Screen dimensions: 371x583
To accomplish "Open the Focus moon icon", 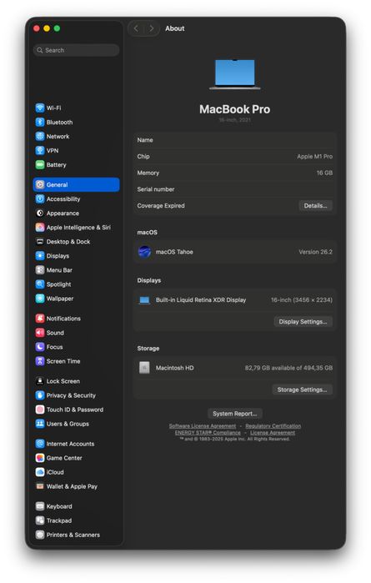I will coord(40,346).
